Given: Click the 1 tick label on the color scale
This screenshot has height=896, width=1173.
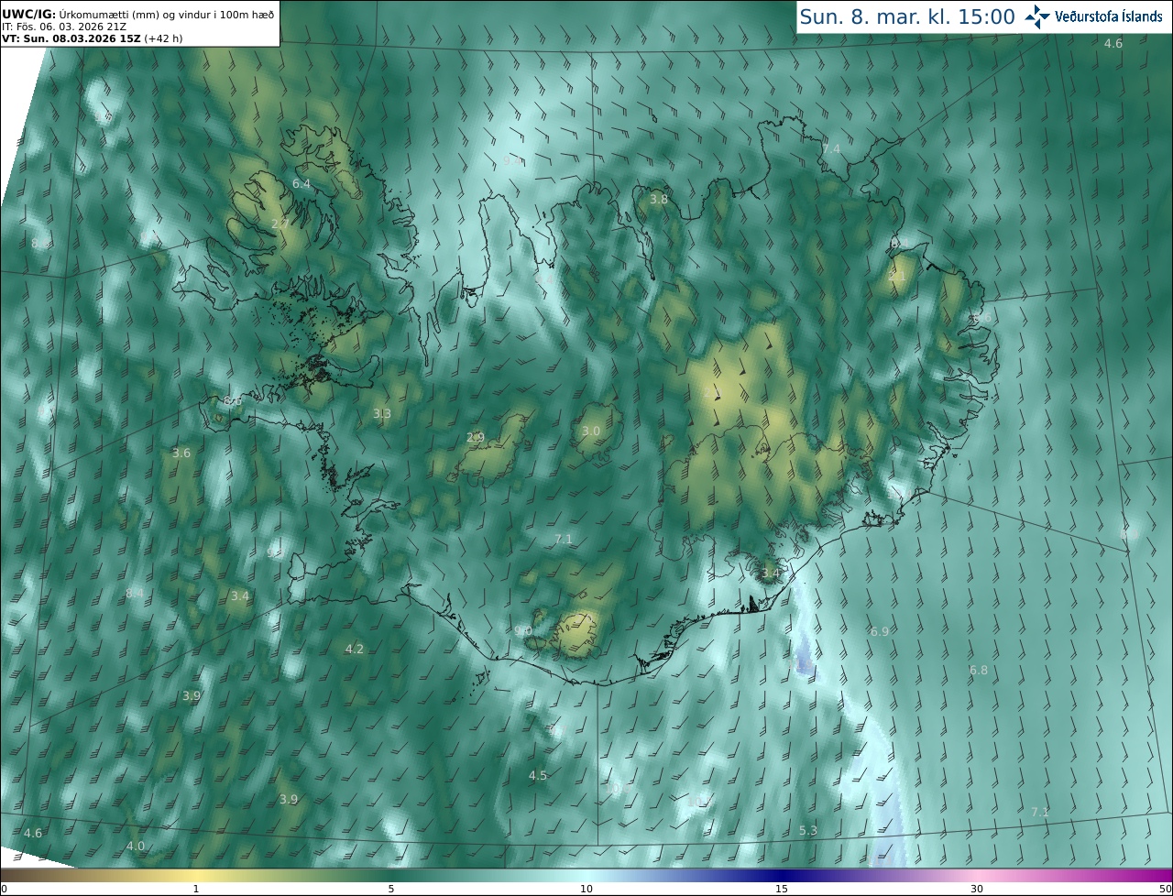Looking at the screenshot, I should (196, 889).
